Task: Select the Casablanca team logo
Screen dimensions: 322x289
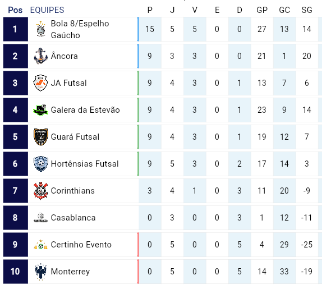Action: [40, 218]
